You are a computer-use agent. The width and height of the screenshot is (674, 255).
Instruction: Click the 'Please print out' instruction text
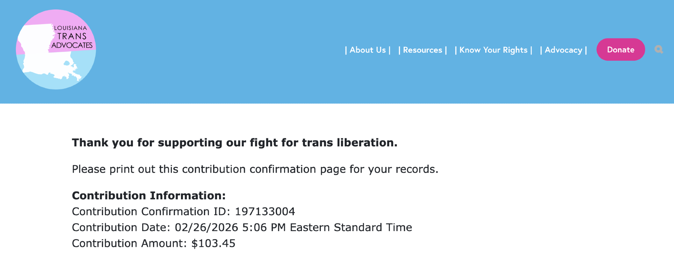(x=255, y=169)
